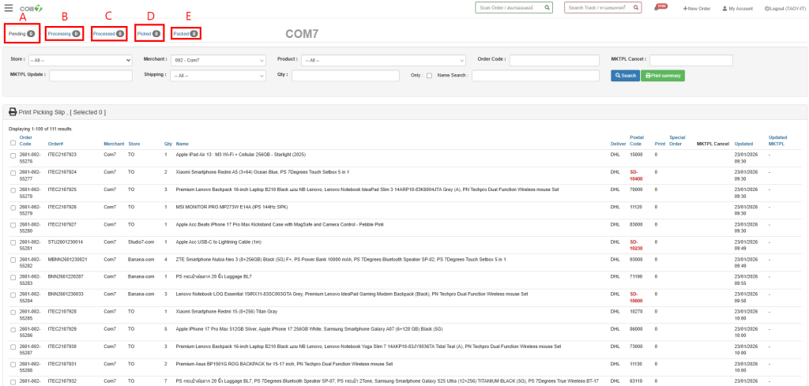Expand the Shipping dropdown
This screenshot has width=809, height=386.
[x=217, y=76]
